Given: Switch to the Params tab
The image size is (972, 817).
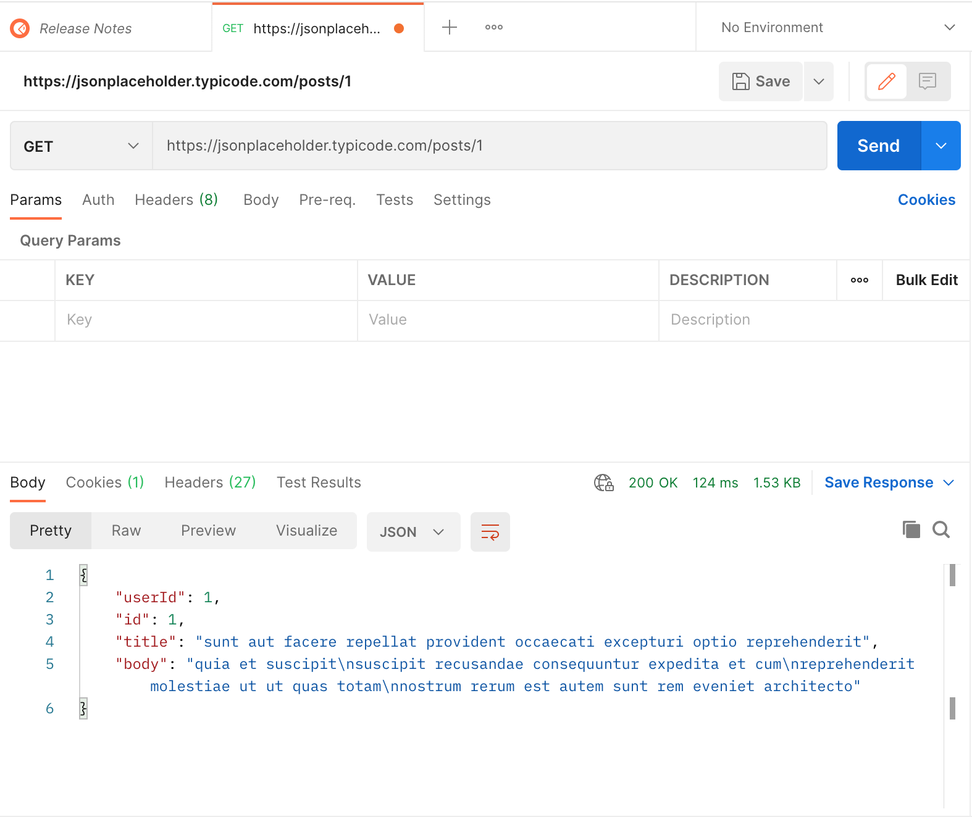Looking at the screenshot, I should [x=36, y=200].
